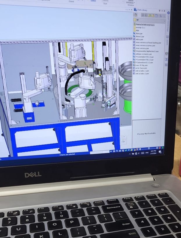Open the Parts Library panel options dropdown arrow
This screenshot has height=238, width=181.
[159, 11]
